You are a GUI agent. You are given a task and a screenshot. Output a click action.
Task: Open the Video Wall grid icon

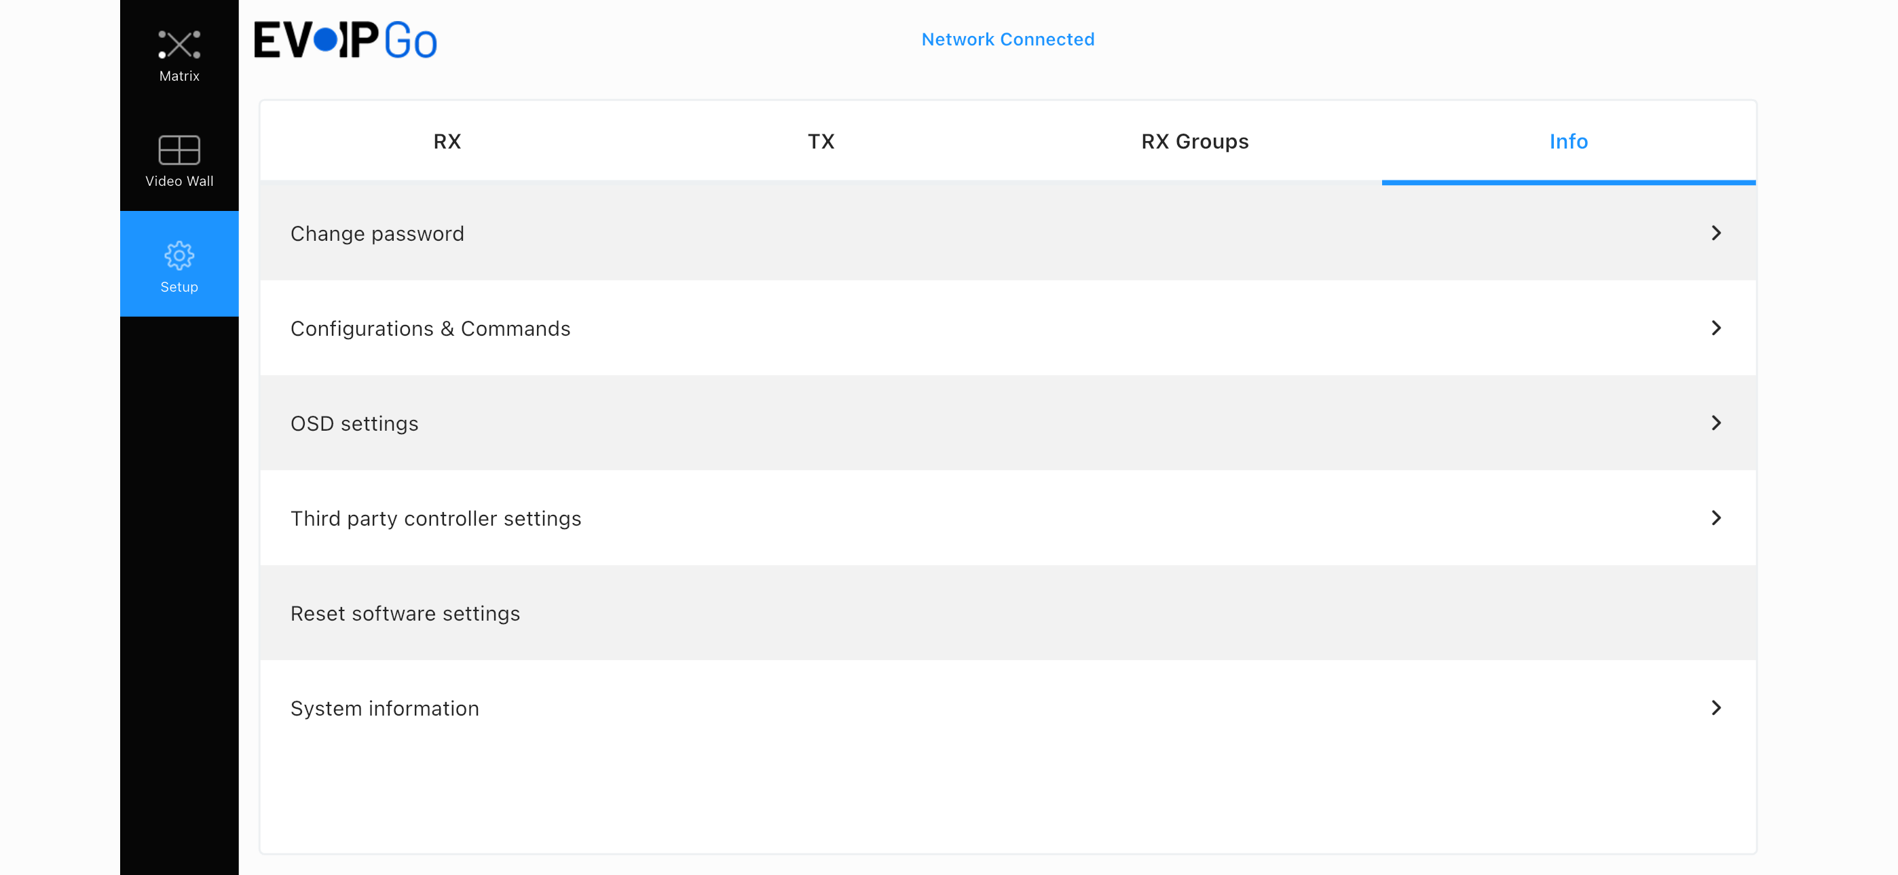pyautogui.click(x=179, y=151)
